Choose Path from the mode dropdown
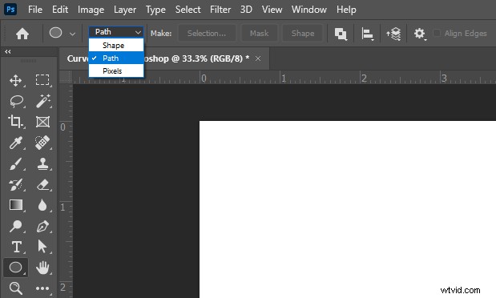This screenshot has width=496, height=298. 116,58
